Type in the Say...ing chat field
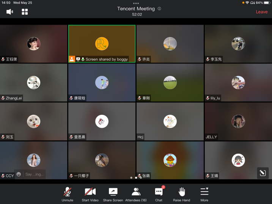The image size is (272, 204). click(x=35, y=174)
